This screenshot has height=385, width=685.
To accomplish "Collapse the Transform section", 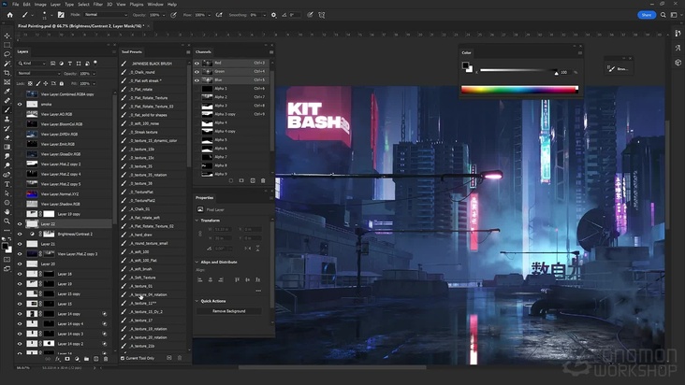I will tap(197, 221).
